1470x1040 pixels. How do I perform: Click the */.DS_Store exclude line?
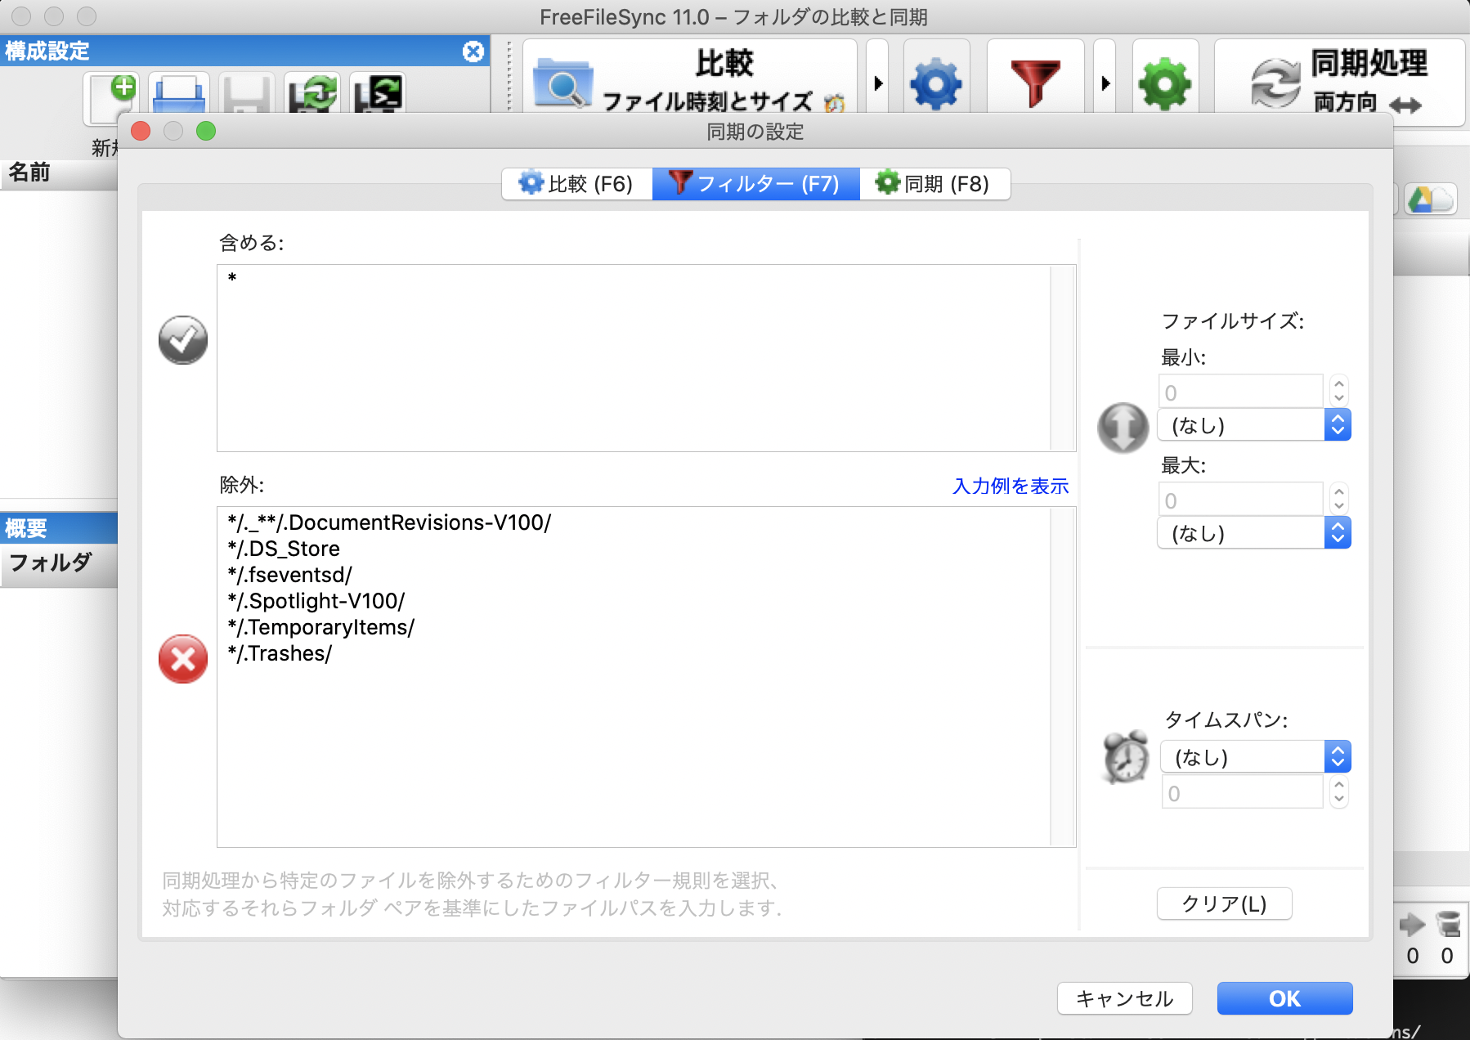(284, 549)
